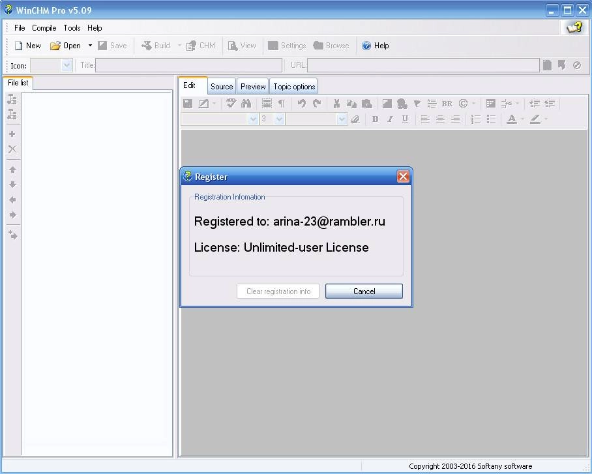
Task: Click into the Title input field
Action: [x=189, y=65]
